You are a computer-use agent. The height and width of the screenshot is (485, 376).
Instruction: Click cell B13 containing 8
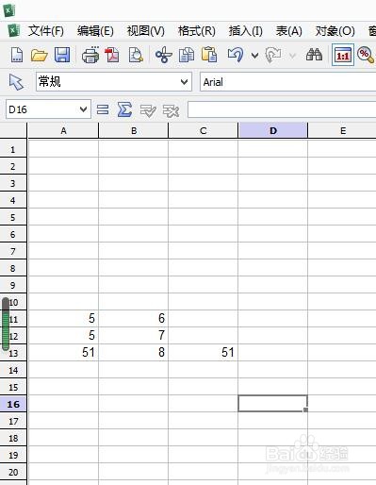[x=134, y=352]
